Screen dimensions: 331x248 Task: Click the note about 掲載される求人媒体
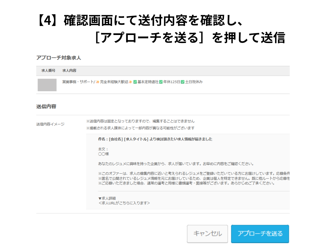click(140, 128)
